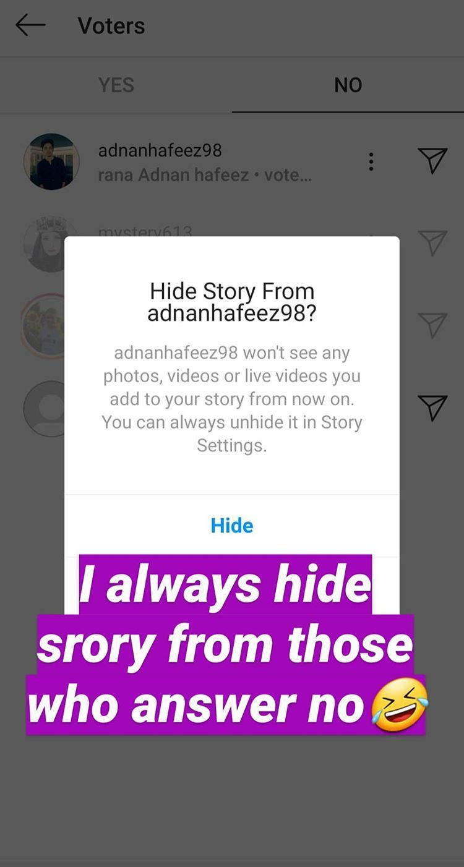Tap the Voters page title
The width and height of the screenshot is (464, 867).
(x=111, y=26)
